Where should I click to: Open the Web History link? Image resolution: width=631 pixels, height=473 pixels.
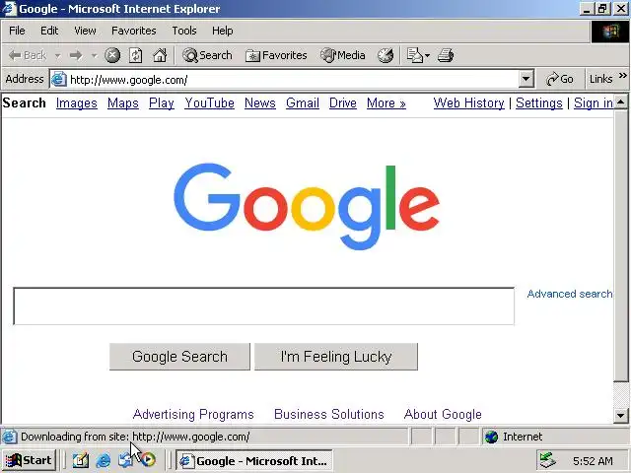pos(469,103)
